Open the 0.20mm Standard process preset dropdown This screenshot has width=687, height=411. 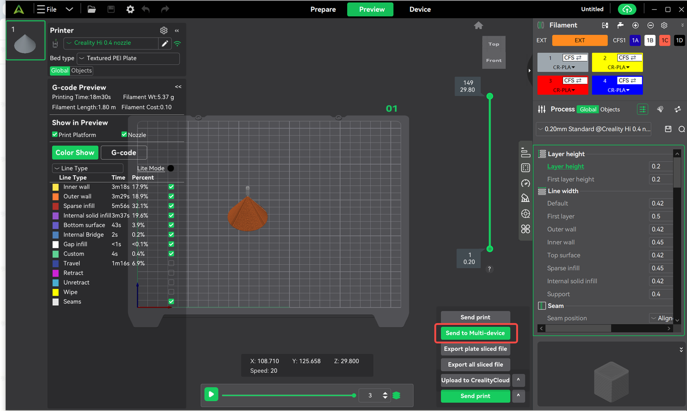coord(594,129)
